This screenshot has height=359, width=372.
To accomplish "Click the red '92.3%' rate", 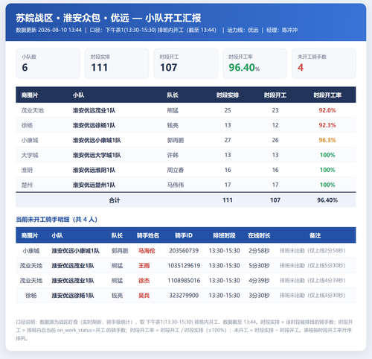I will tap(327, 125).
